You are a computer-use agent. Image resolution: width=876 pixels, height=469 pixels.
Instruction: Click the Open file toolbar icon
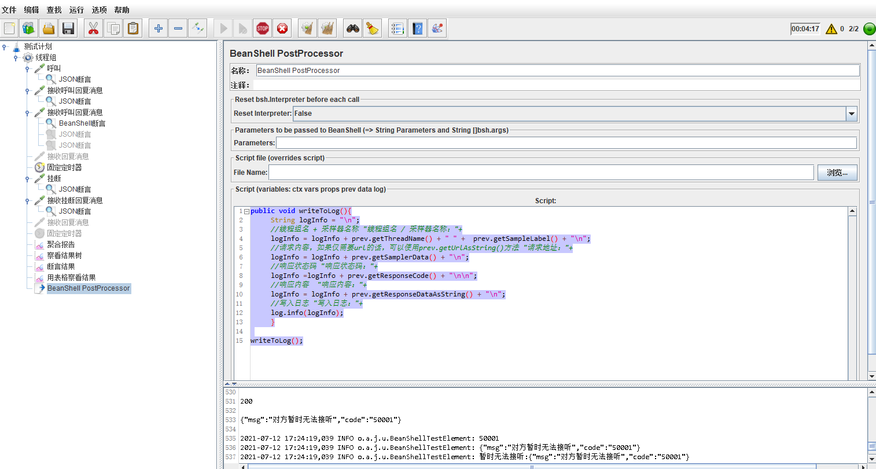49,28
